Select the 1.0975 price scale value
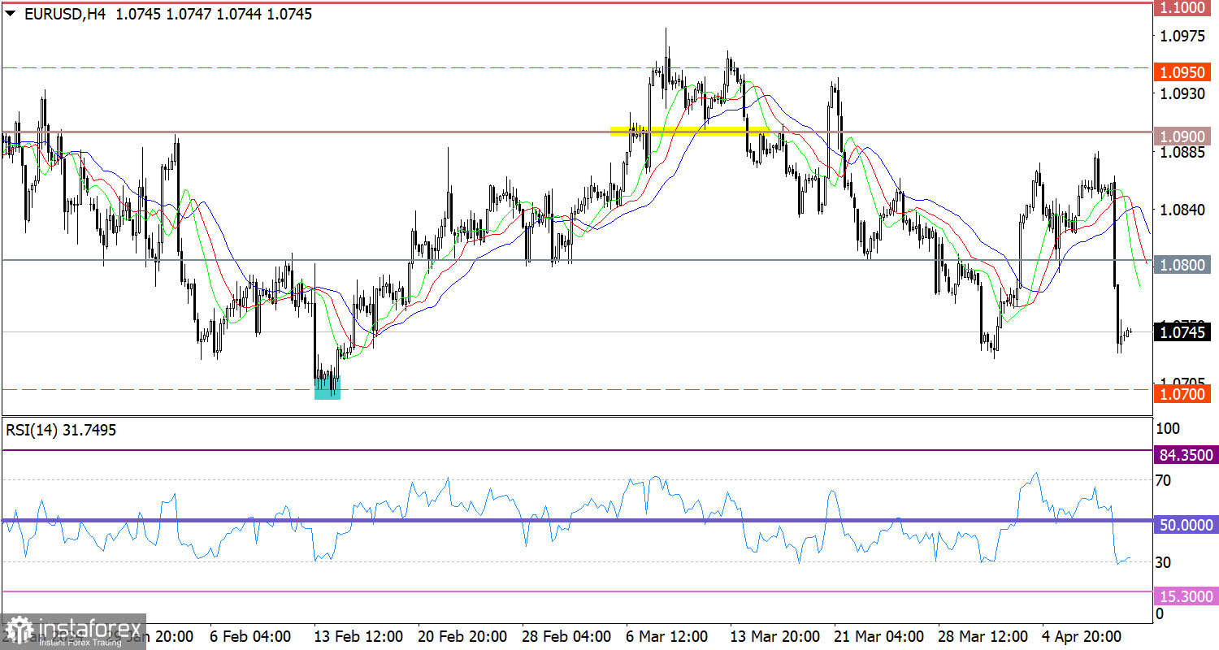1219x650 pixels. (x=1182, y=37)
